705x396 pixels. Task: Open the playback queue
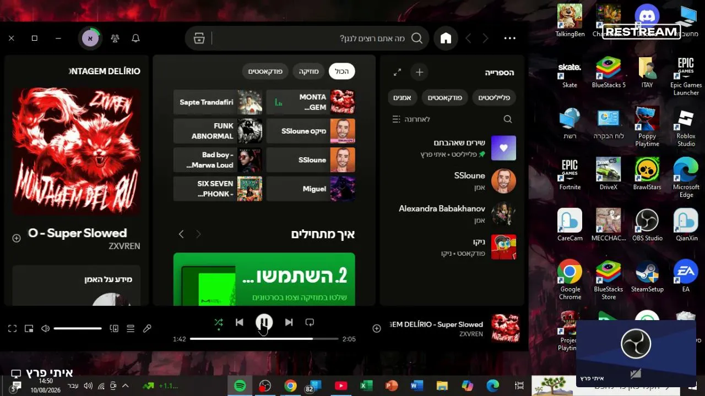[x=131, y=328]
